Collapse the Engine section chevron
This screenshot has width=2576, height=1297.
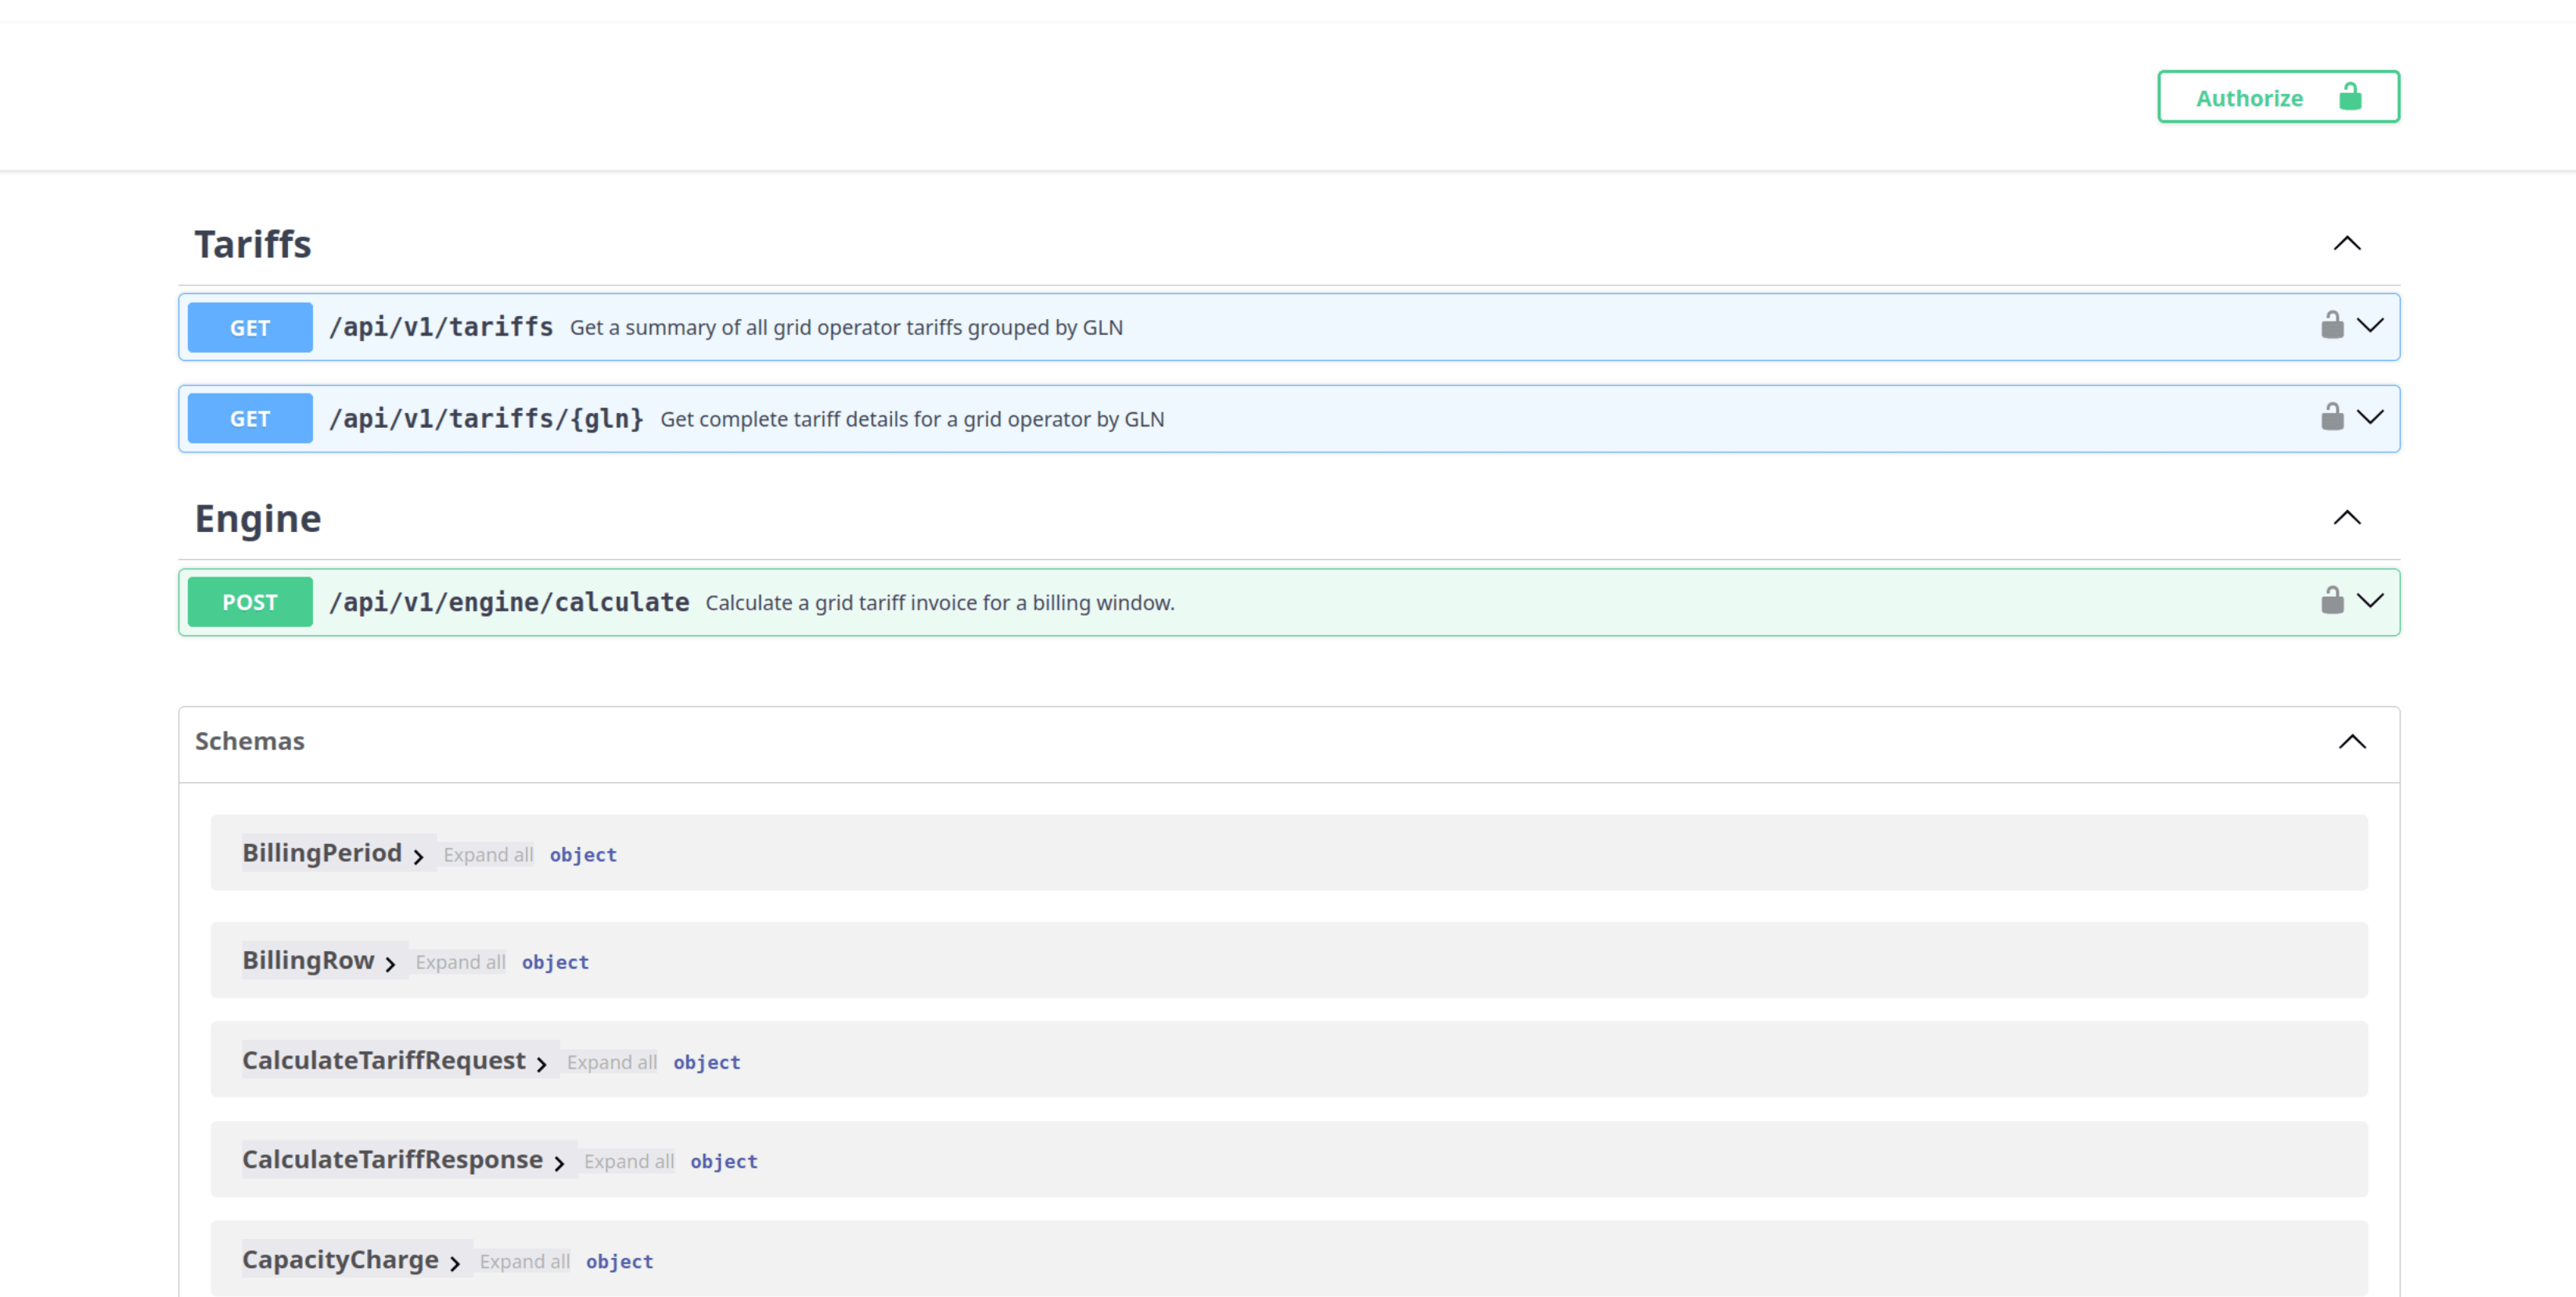pyautogui.click(x=2347, y=518)
